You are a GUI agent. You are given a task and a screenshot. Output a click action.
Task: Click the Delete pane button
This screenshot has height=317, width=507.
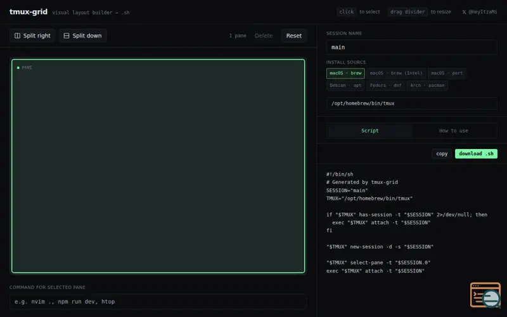click(x=264, y=36)
